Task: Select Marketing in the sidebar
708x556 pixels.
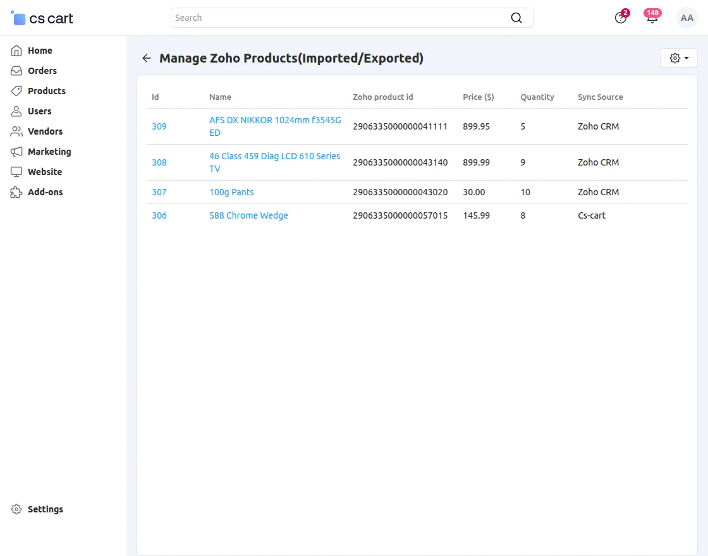Action: pyautogui.click(x=16, y=152)
